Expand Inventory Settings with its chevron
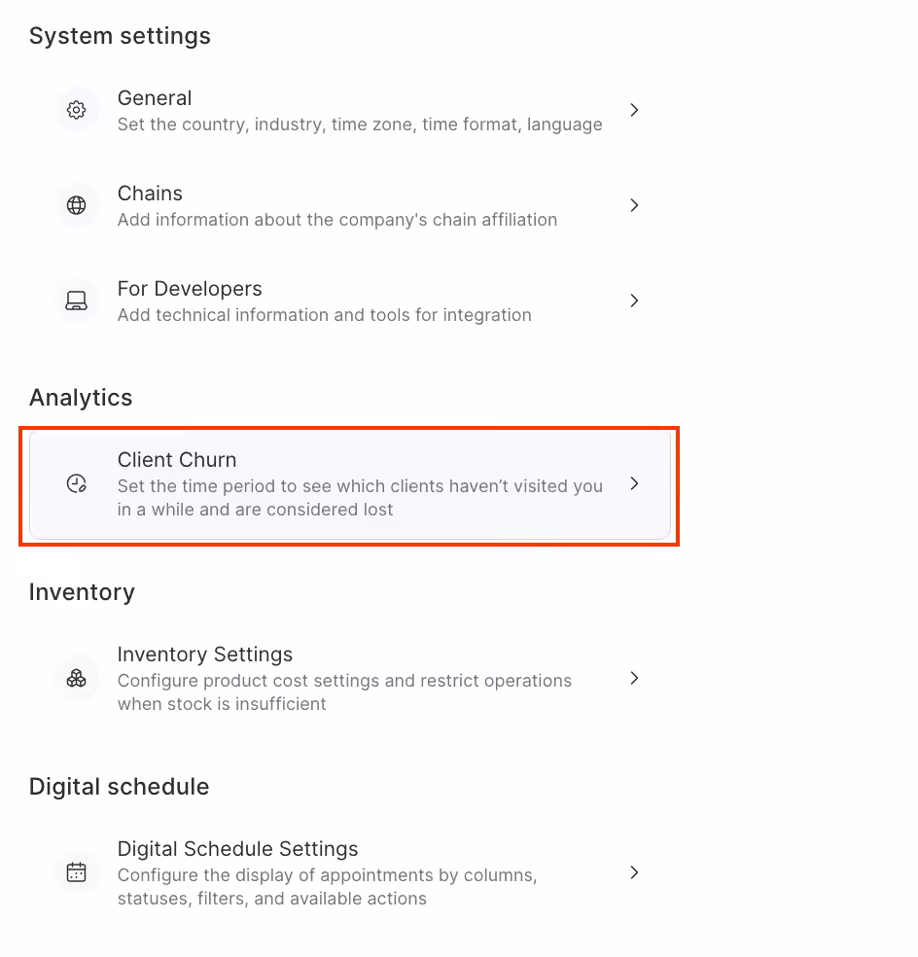 pyautogui.click(x=634, y=678)
